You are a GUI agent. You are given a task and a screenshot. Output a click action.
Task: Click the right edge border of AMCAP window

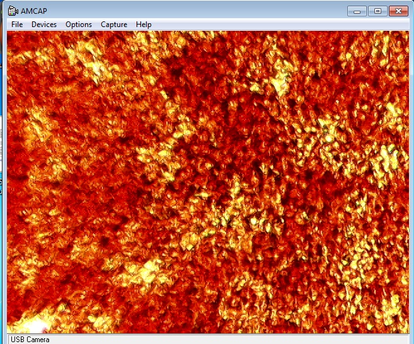click(x=411, y=182)
